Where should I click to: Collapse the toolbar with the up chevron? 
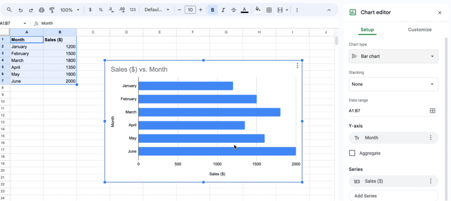329,10
